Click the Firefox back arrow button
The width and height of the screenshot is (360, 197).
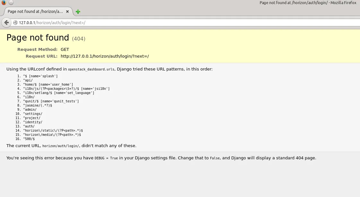pyautogui.click(x=6, y=23)
